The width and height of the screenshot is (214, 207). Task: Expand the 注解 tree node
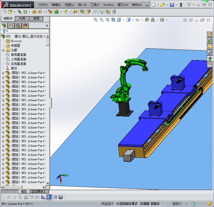tap(3, 50)
